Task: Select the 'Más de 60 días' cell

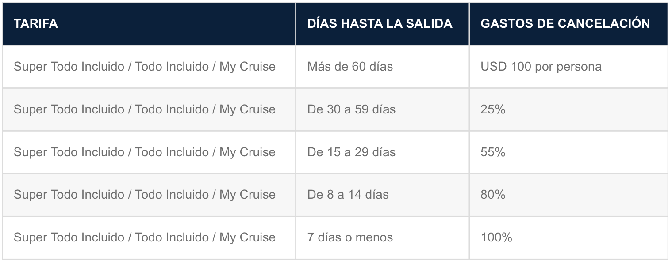Action: click(x=382, y=67)
